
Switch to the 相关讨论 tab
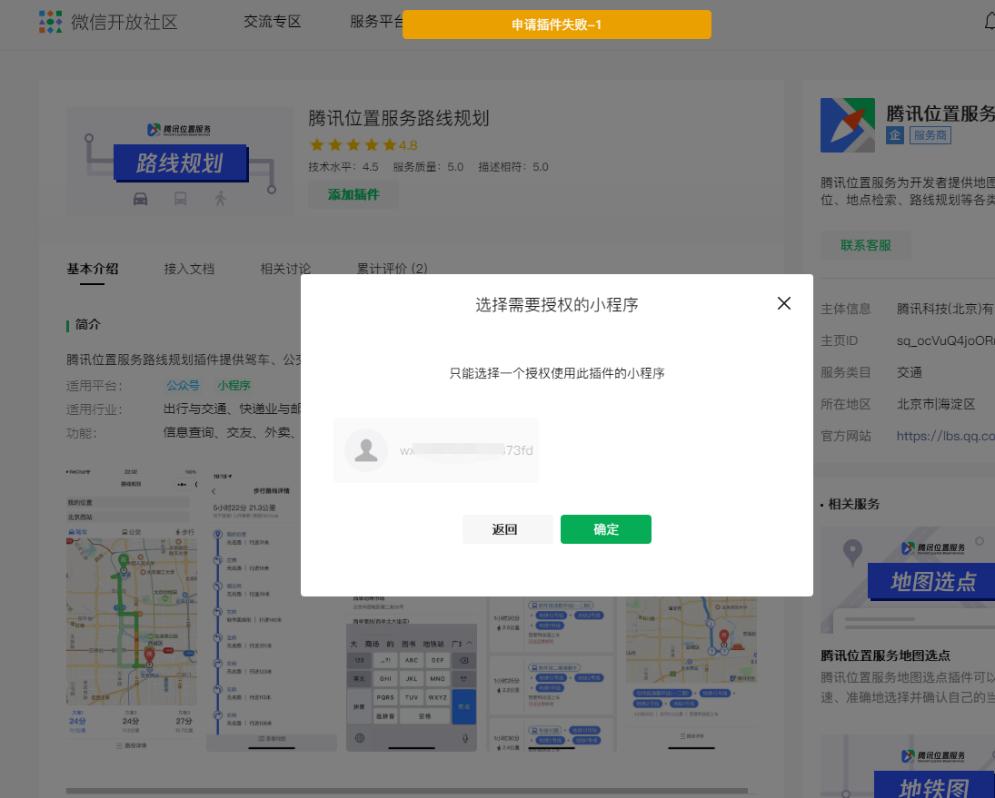[285, 269]
